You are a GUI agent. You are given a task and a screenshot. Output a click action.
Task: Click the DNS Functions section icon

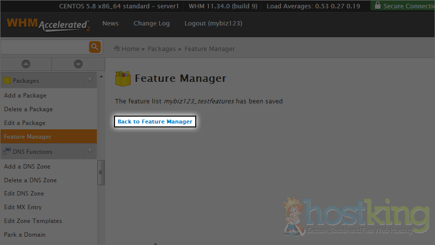tap(7, 152)
